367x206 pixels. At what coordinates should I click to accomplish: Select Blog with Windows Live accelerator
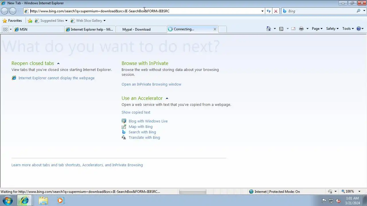[148, 121]
